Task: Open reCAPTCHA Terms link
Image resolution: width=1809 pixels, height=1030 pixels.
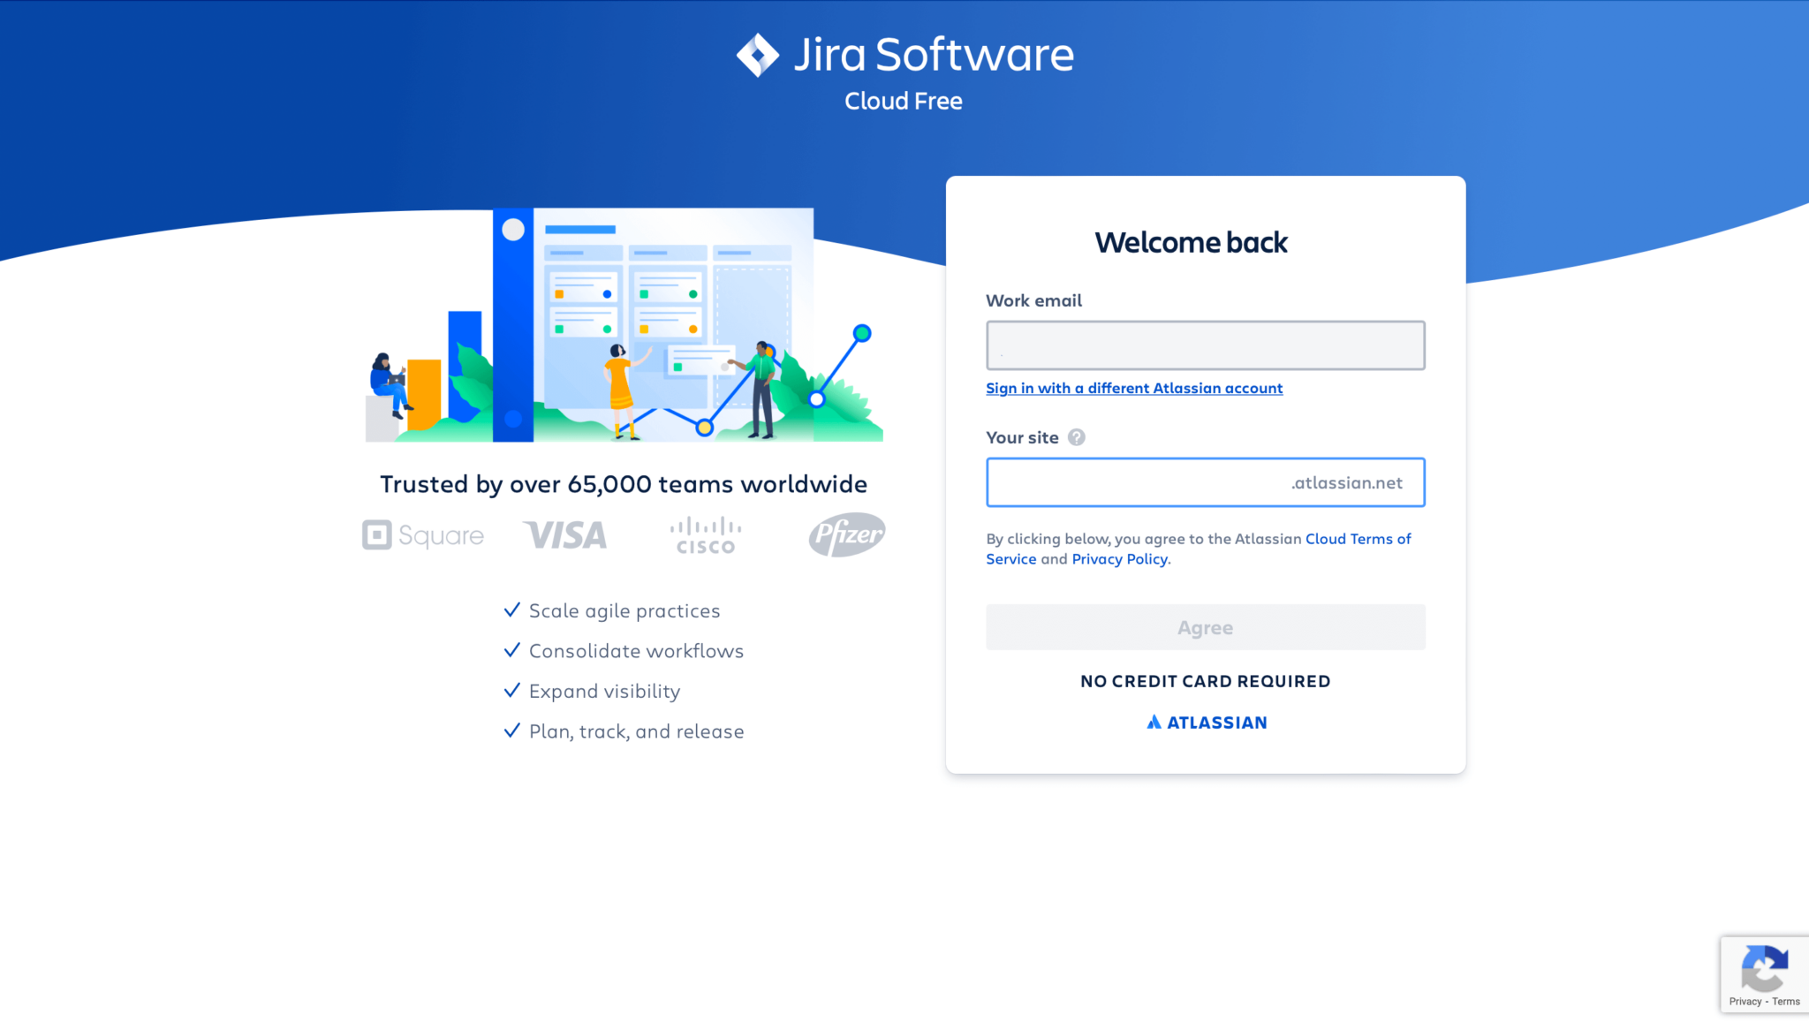Action: 1785,1002
